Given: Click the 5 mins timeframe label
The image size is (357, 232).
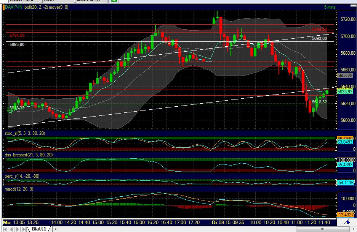Looking at the screenshot, I should (x=330, y=7).
